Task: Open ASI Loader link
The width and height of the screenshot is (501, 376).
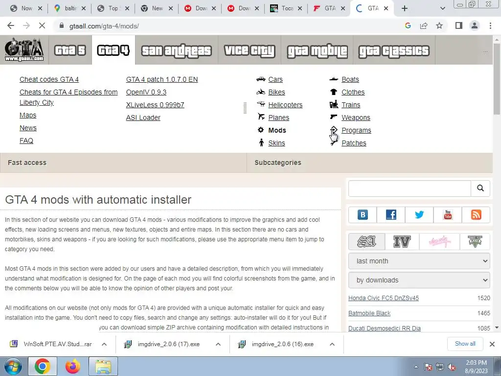Action: tap(143, 117)
